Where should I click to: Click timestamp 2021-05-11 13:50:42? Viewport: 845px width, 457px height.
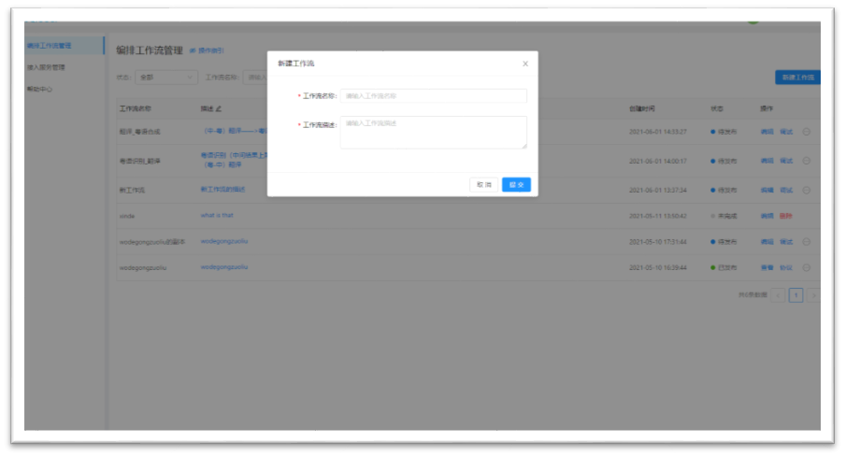(657, 216)
